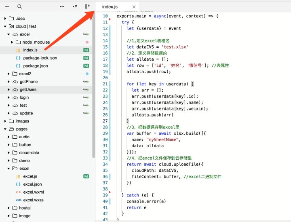Viewport: 291px width, 222px height.
Task: Switch to the index.js editor tab
Action: [110, 7]
